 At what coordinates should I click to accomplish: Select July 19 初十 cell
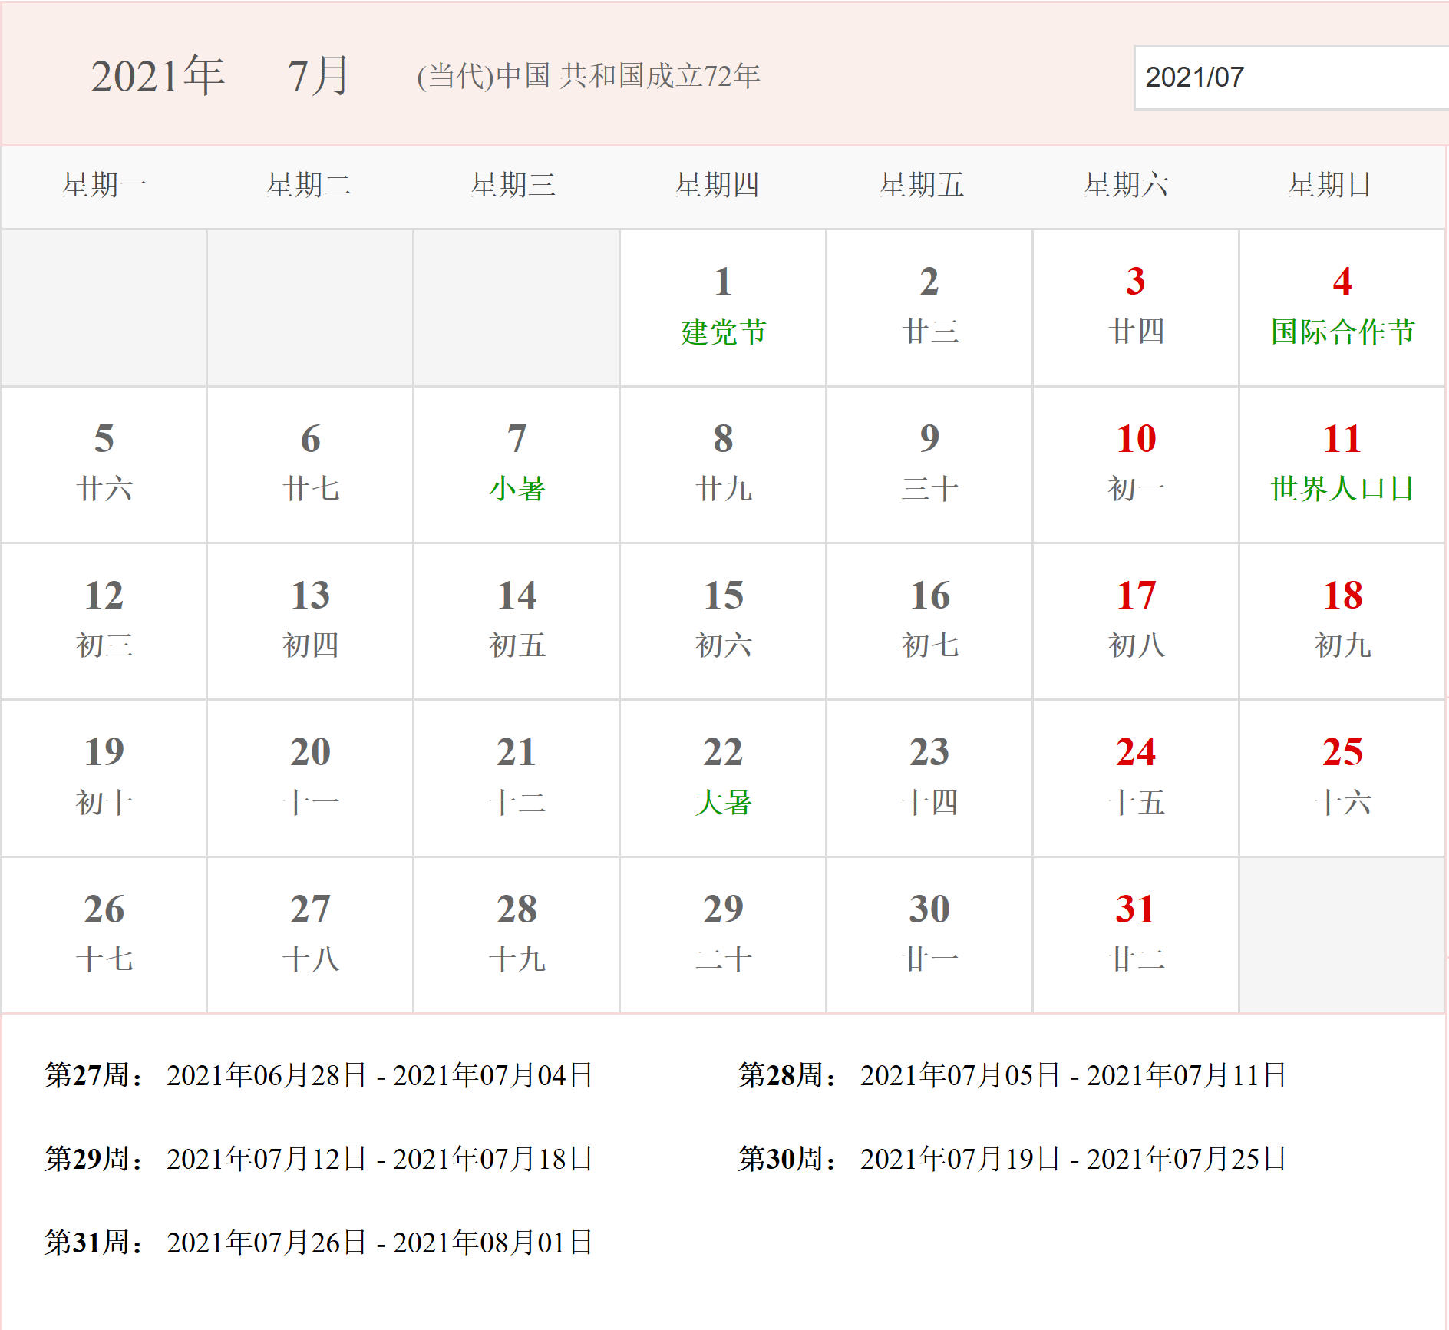(104, 778)
